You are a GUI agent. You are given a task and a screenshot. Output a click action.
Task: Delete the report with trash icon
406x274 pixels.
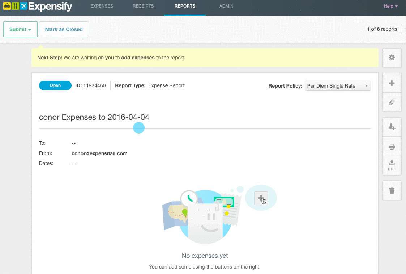pos(392,190)
